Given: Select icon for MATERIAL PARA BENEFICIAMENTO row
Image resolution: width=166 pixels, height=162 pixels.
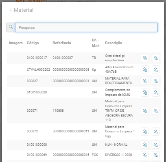Looking at the screenshot, I should click(145, 81).
